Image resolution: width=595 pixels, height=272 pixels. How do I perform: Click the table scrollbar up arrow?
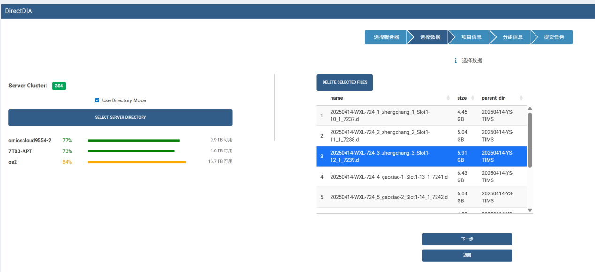click(x=530, y=109)
